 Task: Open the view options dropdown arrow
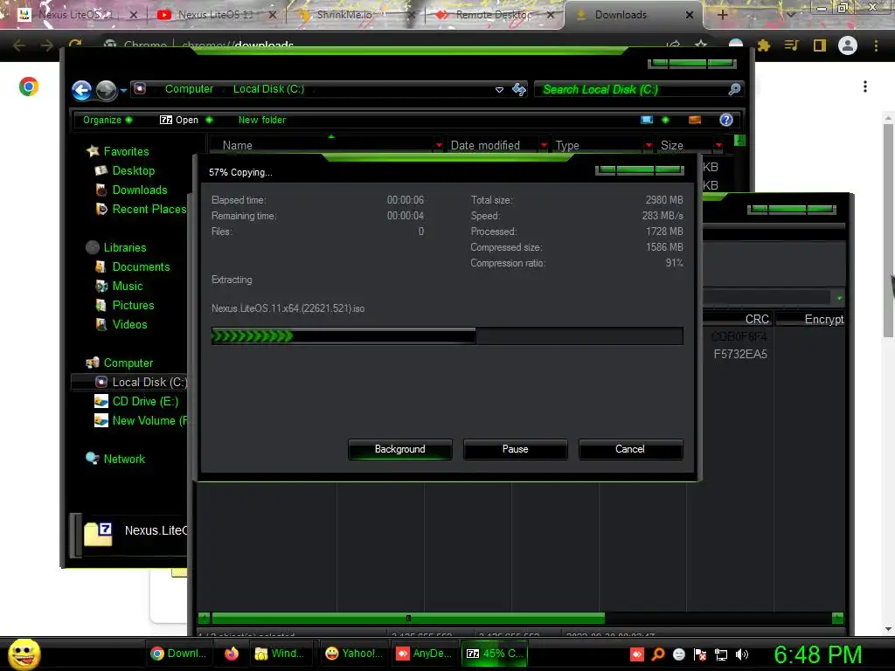665,120
